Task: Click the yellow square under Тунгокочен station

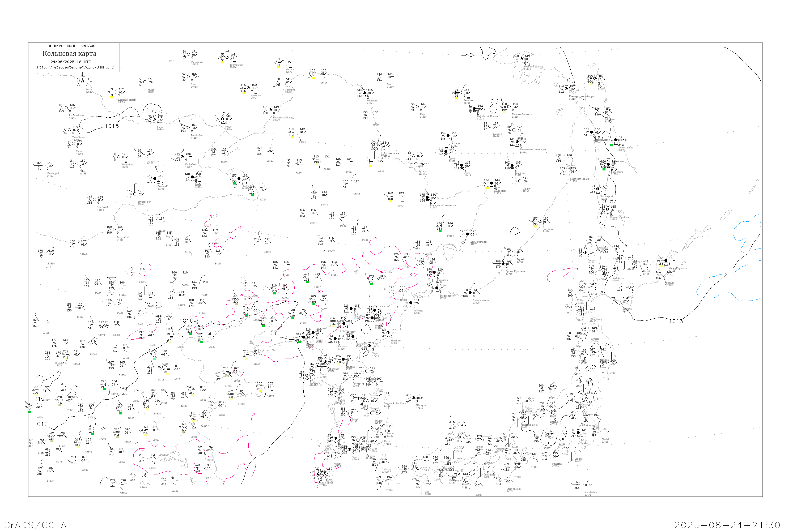Action: tap(223, 63)
